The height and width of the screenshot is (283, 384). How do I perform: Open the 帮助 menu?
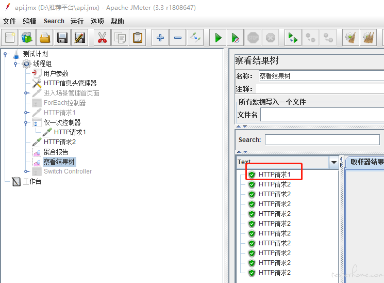pyautogui.click(x=117, y=21)
